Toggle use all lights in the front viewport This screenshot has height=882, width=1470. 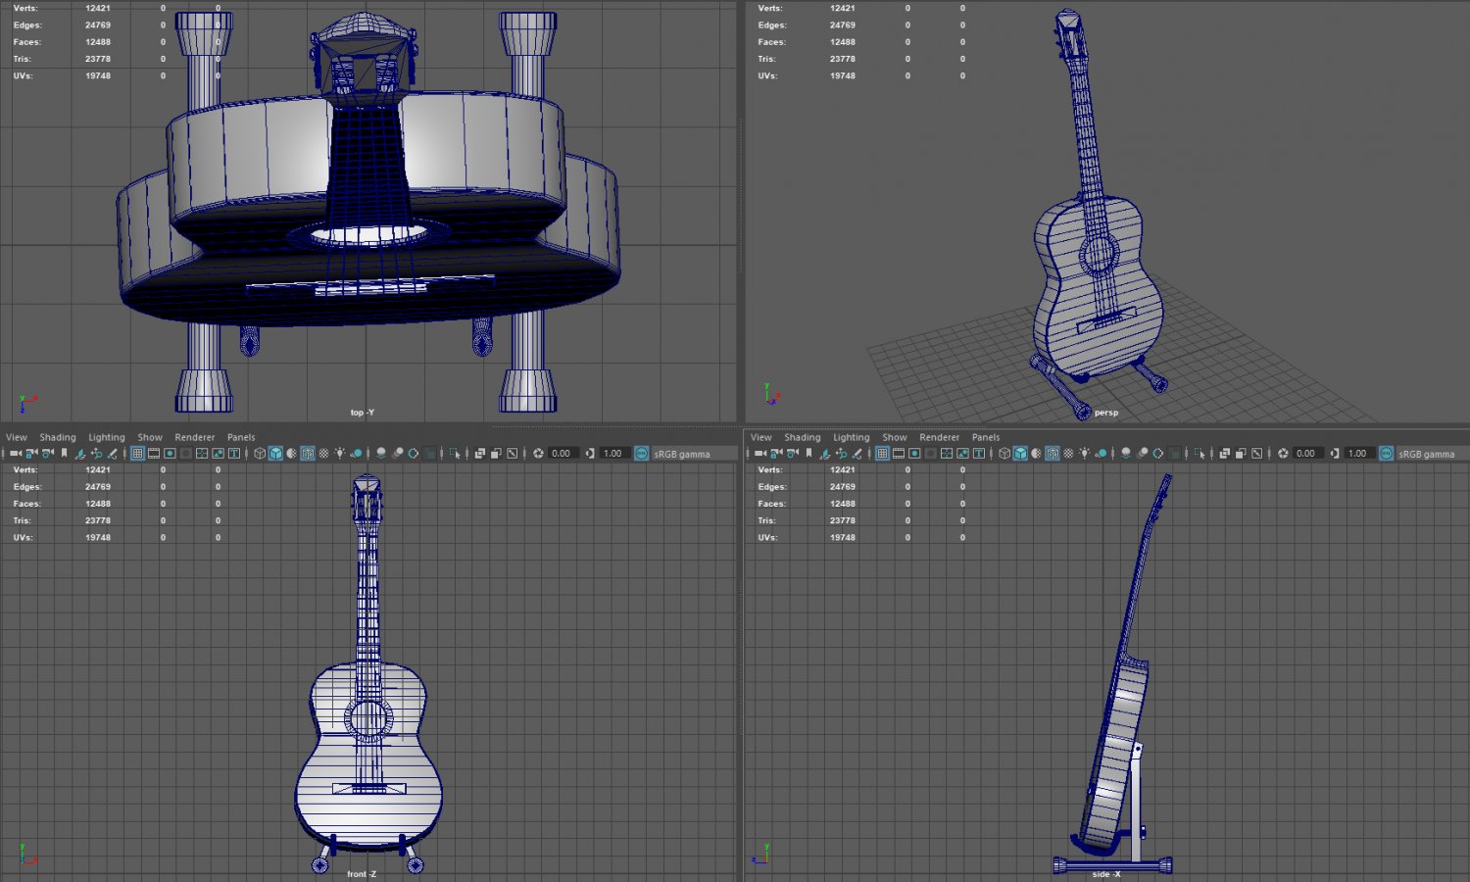[338, 453]
